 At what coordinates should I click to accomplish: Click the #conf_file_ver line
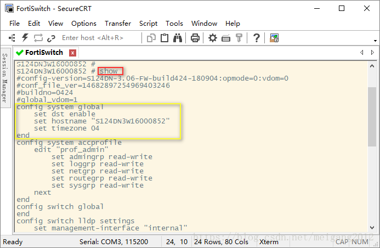[93, 86]
